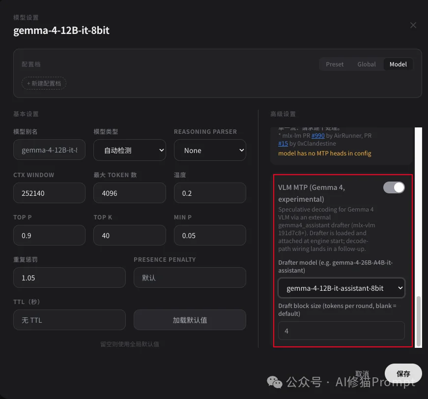Screen dimensions: 428x399
Task: Edit the 最大 Token 数 field
Action: pyautogui.click(x=130, y=193)
